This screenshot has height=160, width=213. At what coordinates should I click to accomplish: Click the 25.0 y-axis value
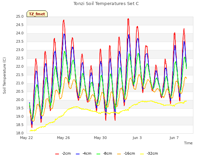[x=20, y=17]
